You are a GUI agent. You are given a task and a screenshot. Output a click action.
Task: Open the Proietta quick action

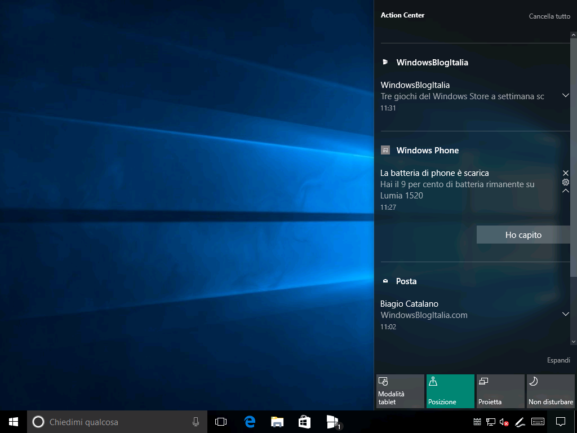coord(500,391)
